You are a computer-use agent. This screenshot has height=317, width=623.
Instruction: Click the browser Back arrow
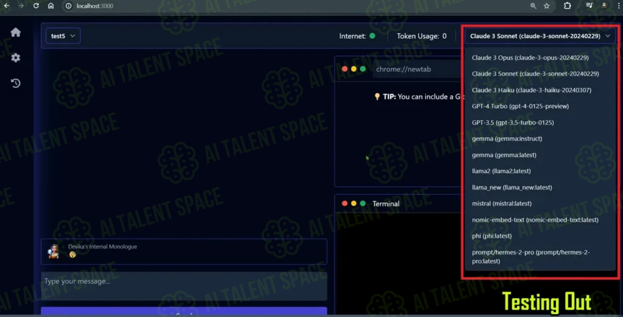(x=6, y=6)
